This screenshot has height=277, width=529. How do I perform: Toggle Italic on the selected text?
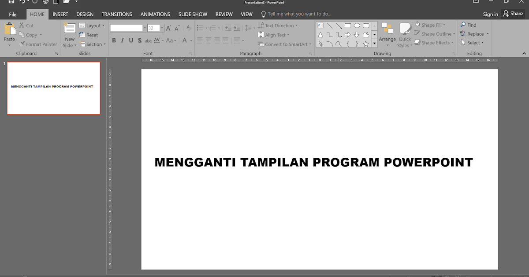tap(122, 40)
